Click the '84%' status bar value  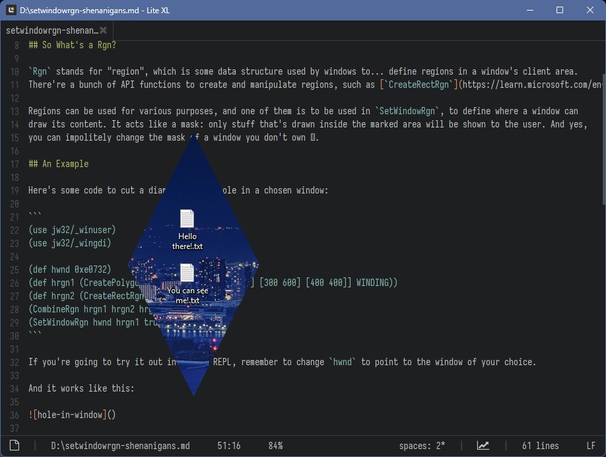(x=275, y=446)
